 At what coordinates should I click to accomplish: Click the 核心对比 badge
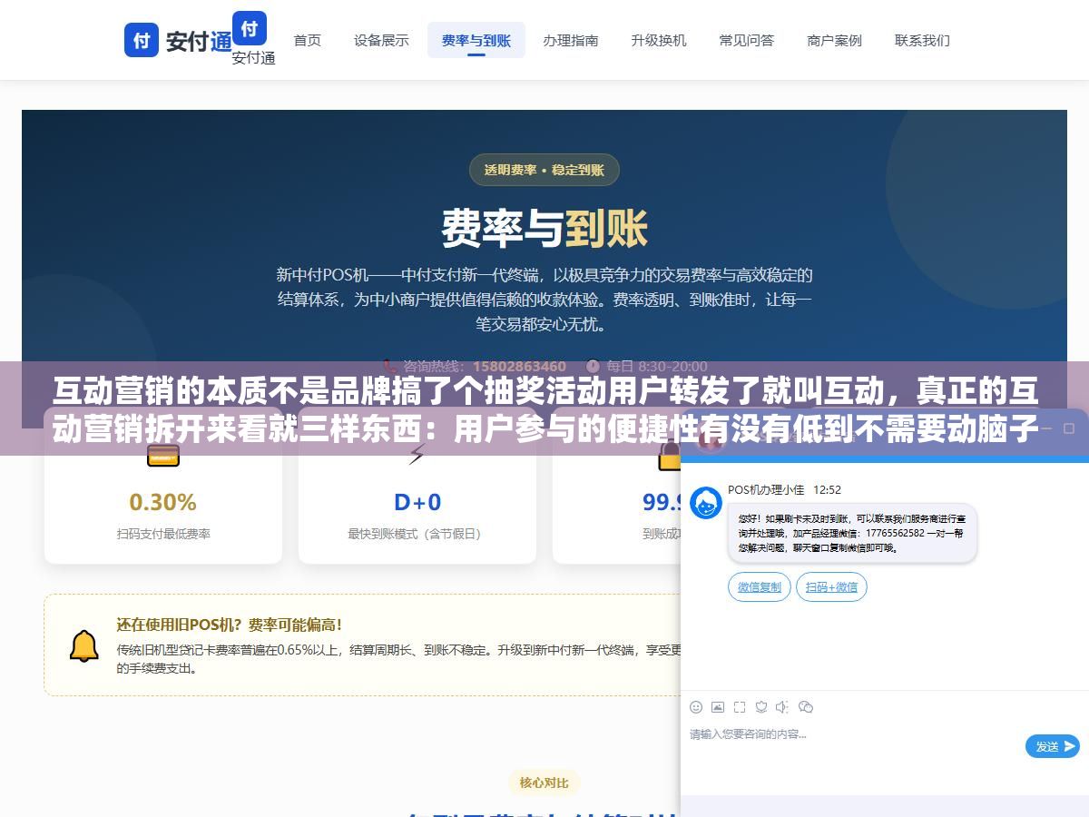coord(544,783)
